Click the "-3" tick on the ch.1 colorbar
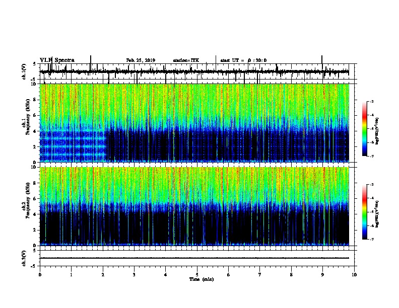This screenshot has width=399, height=308. click(372, 101)
